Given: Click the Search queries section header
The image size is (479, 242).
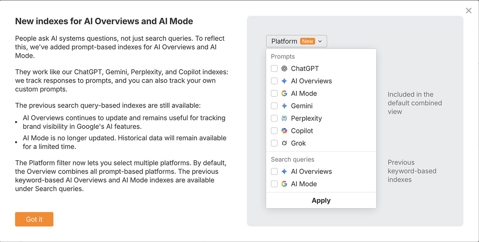Looking at the screenshot, I should pos(293,159).
